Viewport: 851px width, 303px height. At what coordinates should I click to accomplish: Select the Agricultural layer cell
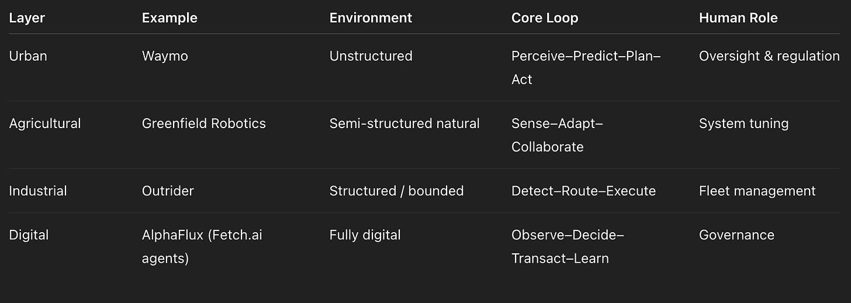(x=45, y=123)
